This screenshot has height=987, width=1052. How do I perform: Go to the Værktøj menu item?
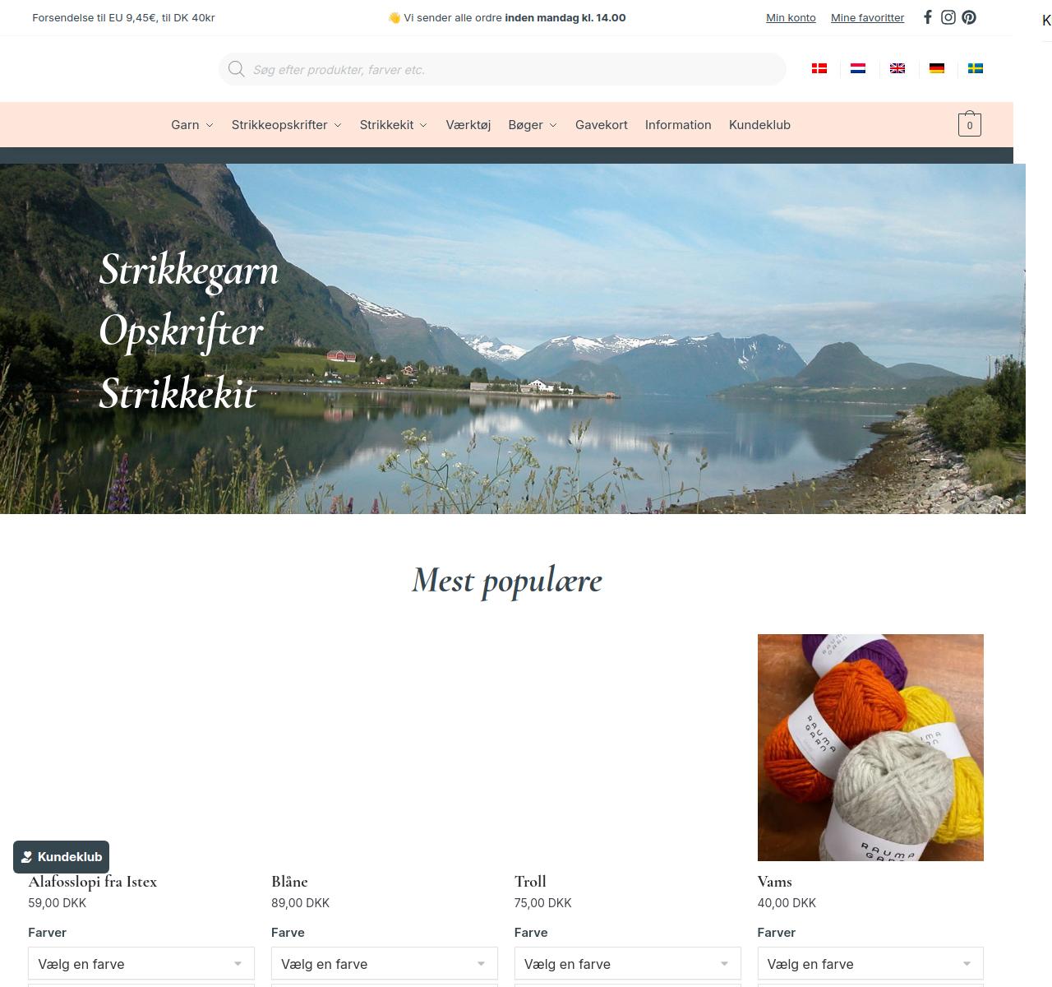pyautogui.click(x=468, y=125)
